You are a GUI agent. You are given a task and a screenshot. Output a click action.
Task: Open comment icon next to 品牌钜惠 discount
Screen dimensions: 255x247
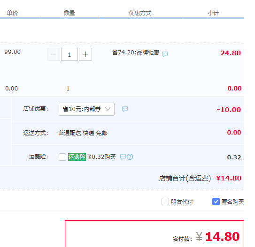coord(165,54)
